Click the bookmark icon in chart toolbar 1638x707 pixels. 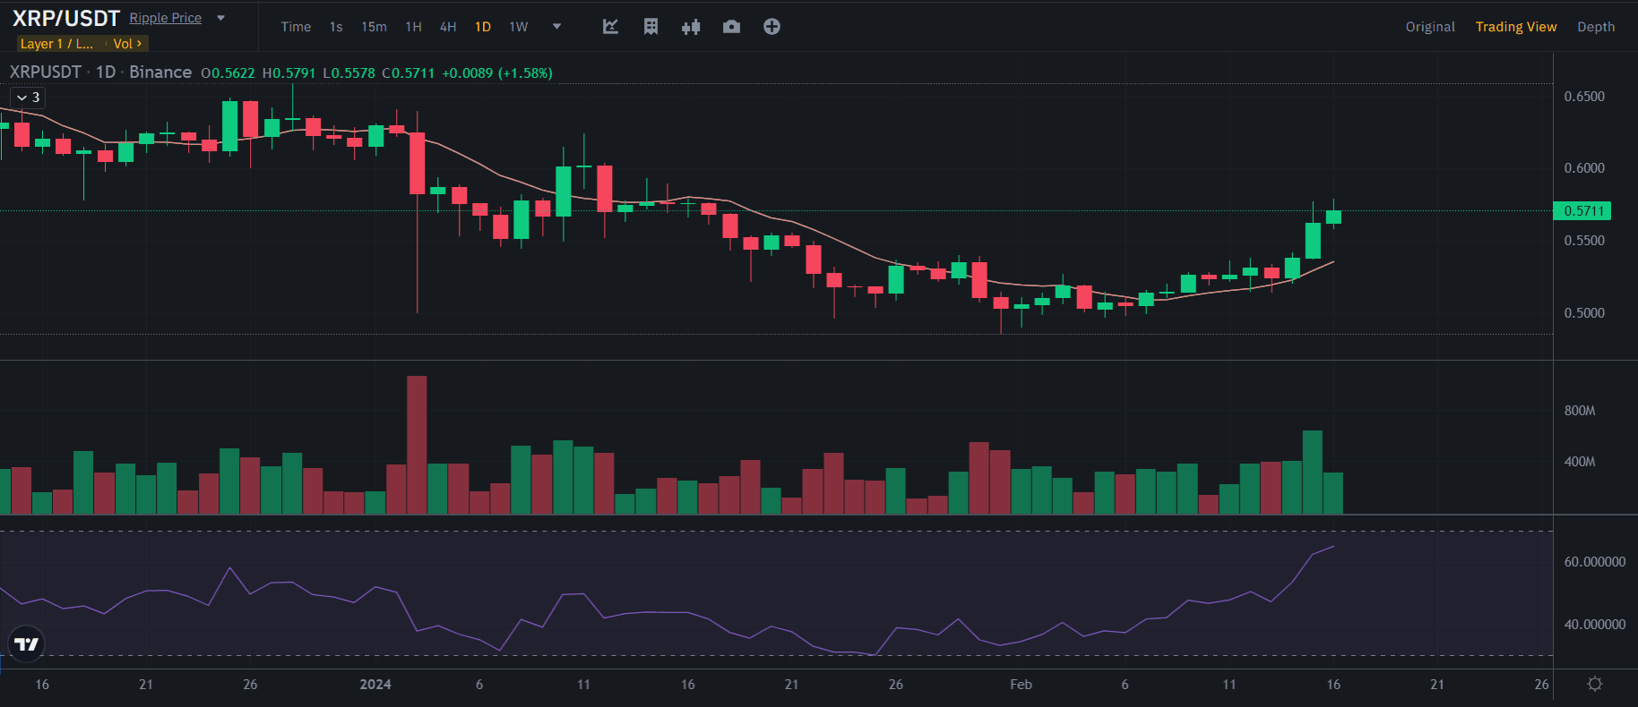coord(651,27)
